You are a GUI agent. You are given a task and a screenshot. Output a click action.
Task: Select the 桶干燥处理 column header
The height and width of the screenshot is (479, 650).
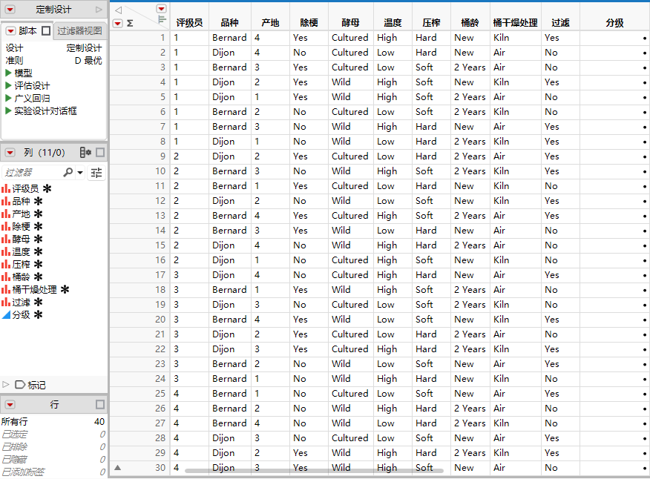tap(515, 23)
